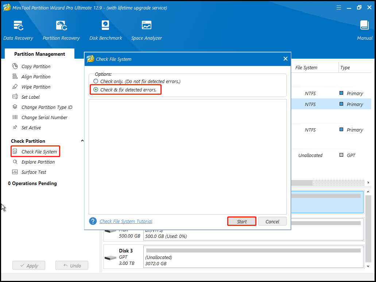Viewport: 376px width, 282px height.
Task: Choose Wipe Partition in sidebar
Action: (36, 87)
